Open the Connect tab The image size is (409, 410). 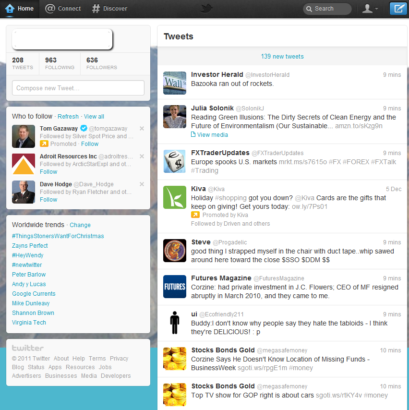(x=63, y=9)
